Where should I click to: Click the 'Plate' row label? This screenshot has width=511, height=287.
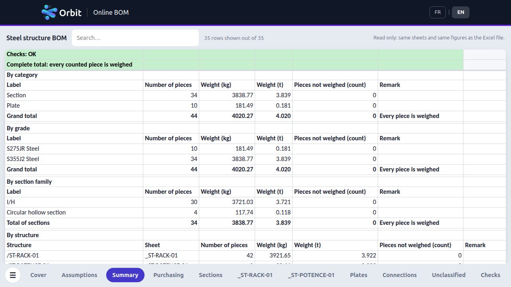(74, 106)
